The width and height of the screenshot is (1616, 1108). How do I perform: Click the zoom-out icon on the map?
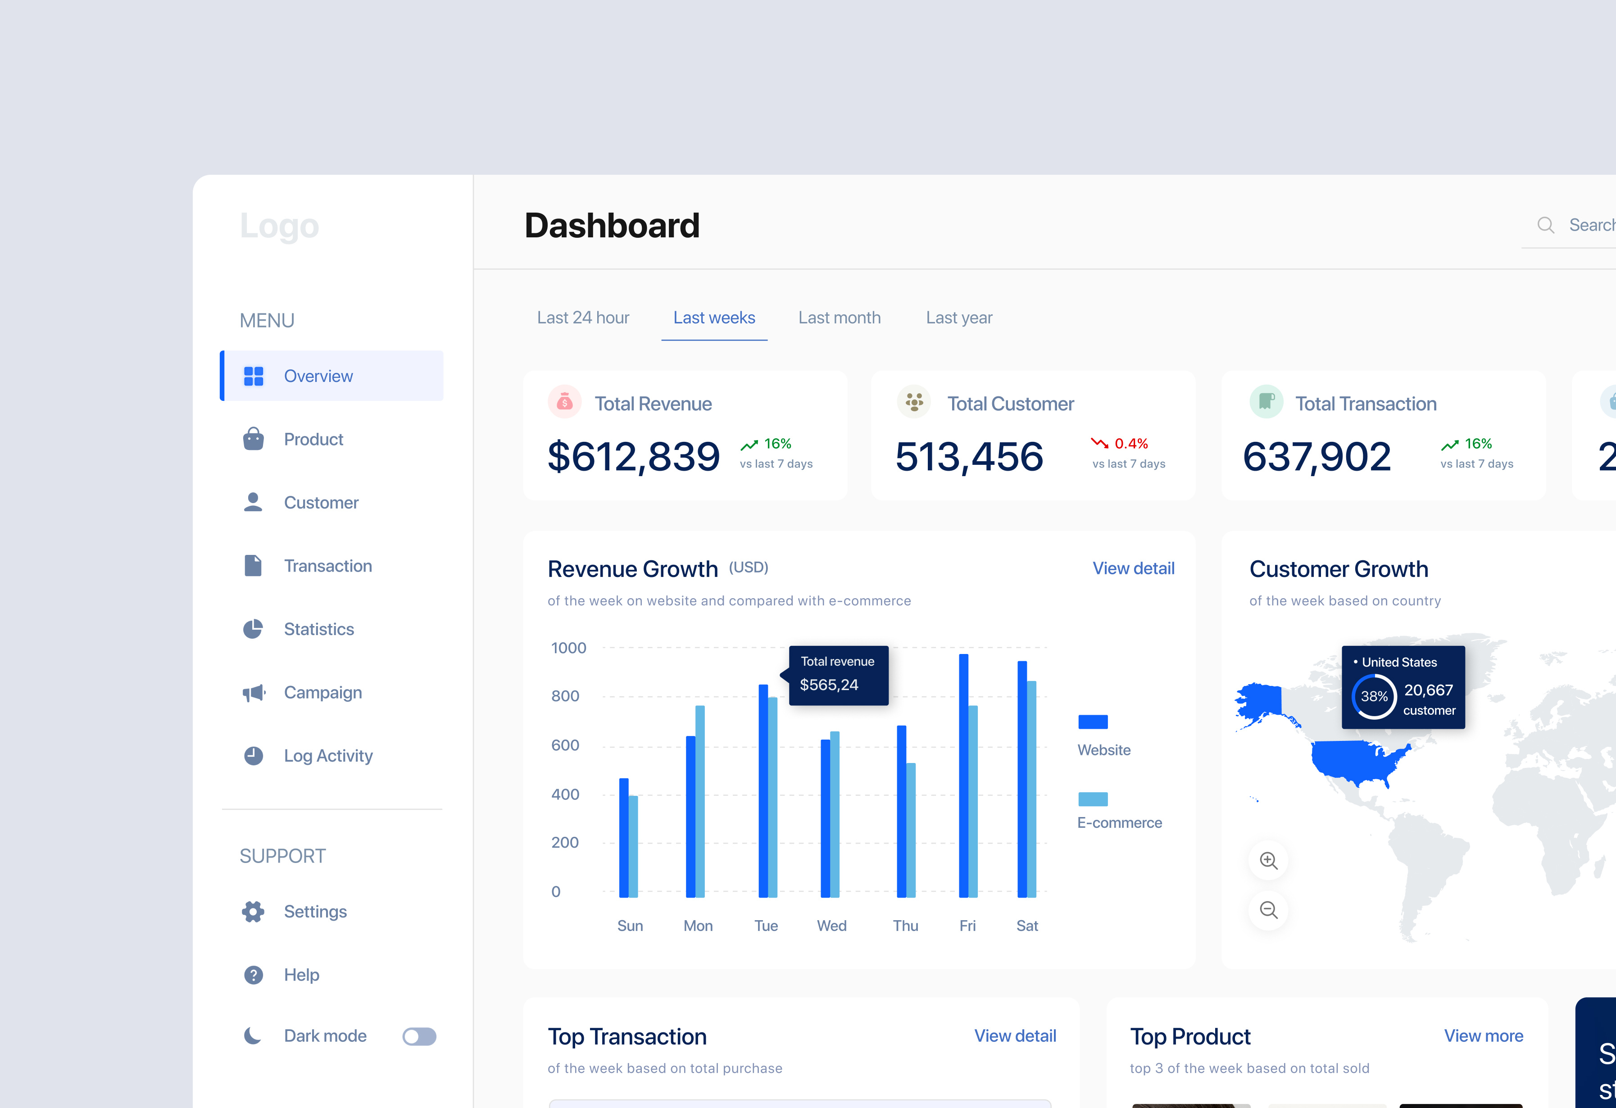click(1268, 910)
